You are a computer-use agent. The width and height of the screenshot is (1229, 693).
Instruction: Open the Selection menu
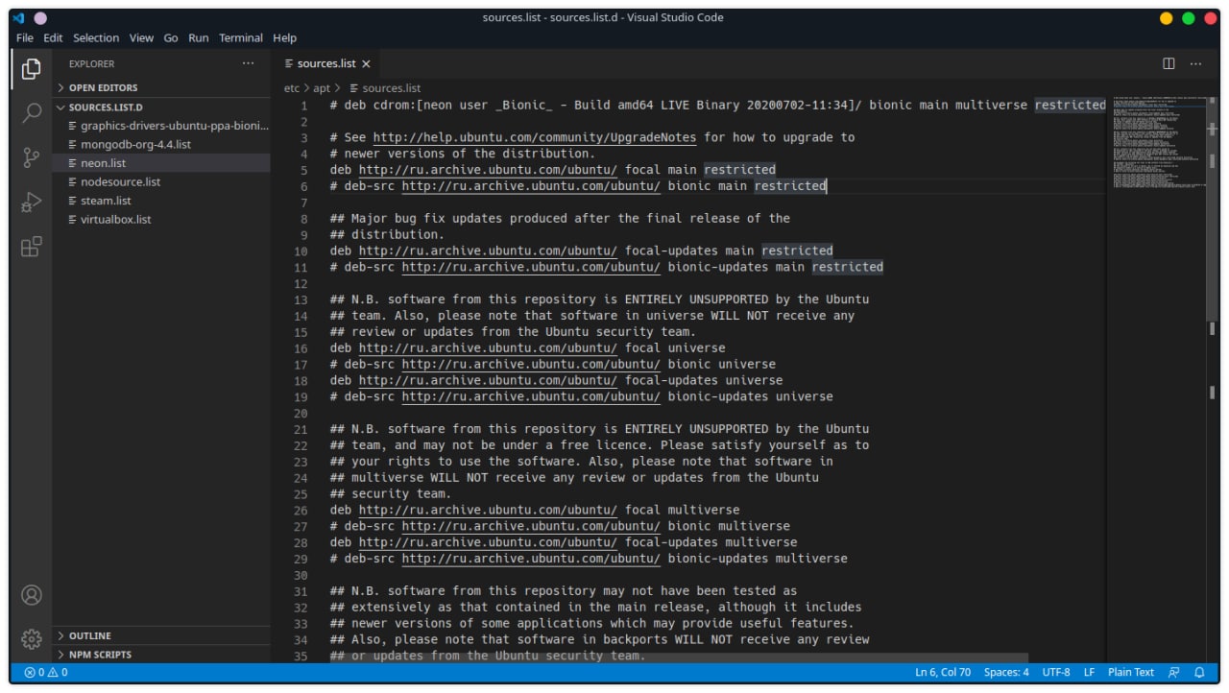pos(96,37)
